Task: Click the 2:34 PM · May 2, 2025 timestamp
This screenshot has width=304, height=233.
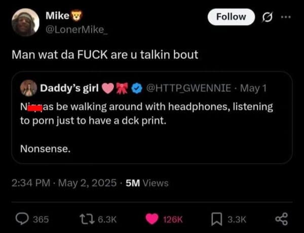Action: 64,183
